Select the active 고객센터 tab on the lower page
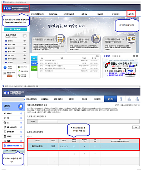The width and height of the screenshot is (143, 170). (x=110, y=99)
